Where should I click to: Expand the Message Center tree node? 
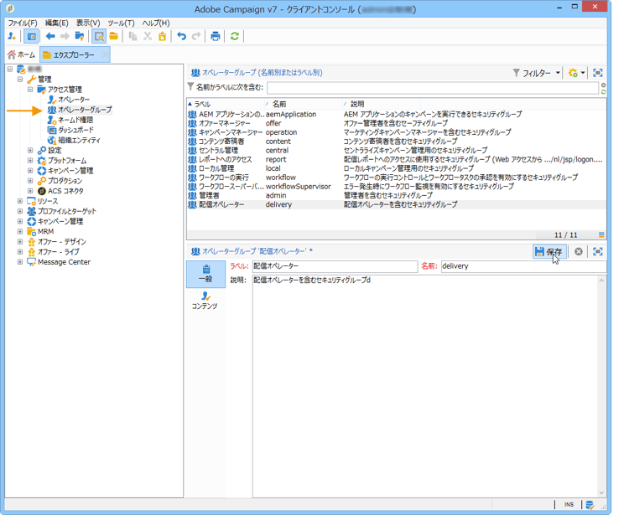(x=20, y=262)
